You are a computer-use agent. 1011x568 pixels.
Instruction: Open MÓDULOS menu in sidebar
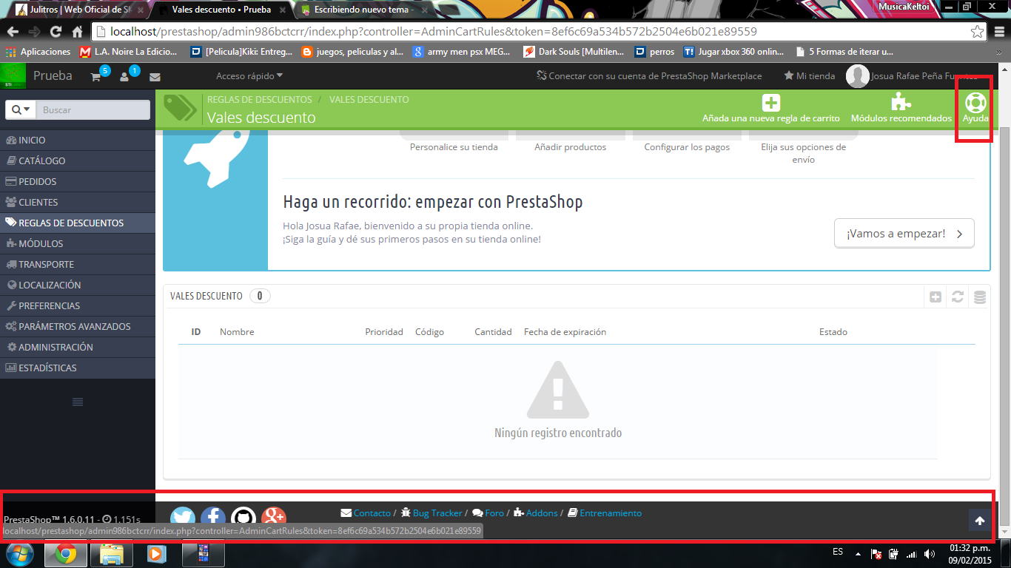pos(78,243)
